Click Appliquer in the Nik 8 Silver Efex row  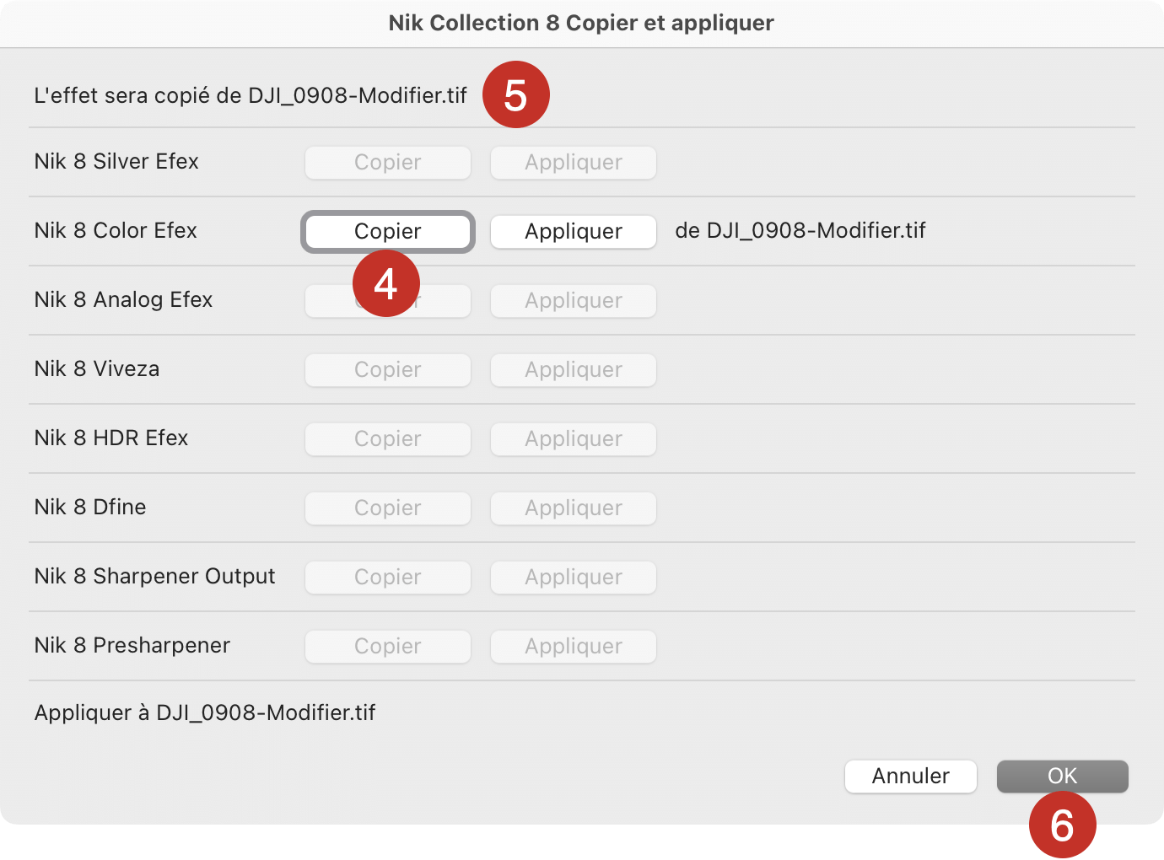click(574, 163)
